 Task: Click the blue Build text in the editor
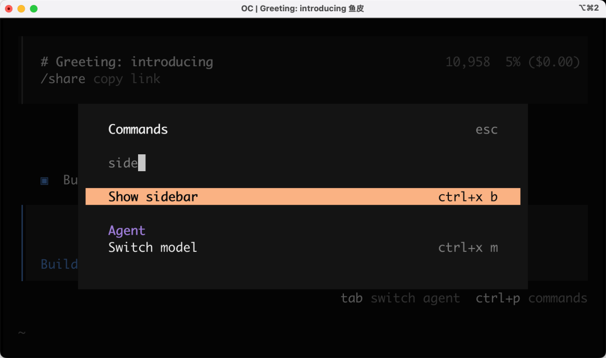pyautogui.click(x=59, y=264)
